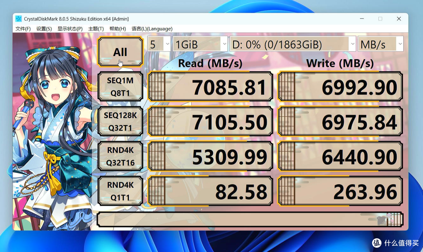This screenshot has height=252, width=423.
Task: Click the RND4K Q1T1 read result 82.58
Action: pyautogui.click(x=210, y=191)
